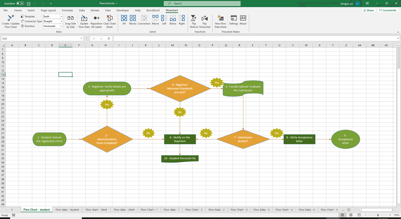Click the Template option in the Main group
This screenshot has width=401, height=219.
coord(28,16)
